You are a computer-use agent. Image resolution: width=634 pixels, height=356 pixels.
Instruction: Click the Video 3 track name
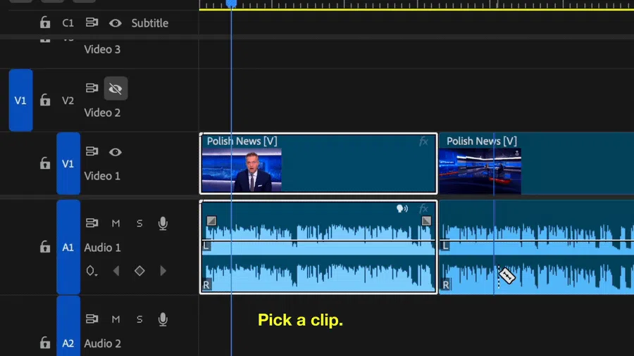coord(102,49)
